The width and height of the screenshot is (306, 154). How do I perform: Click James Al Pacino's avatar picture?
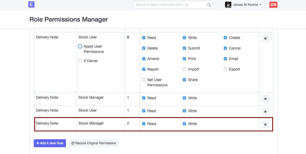[228, 5]
